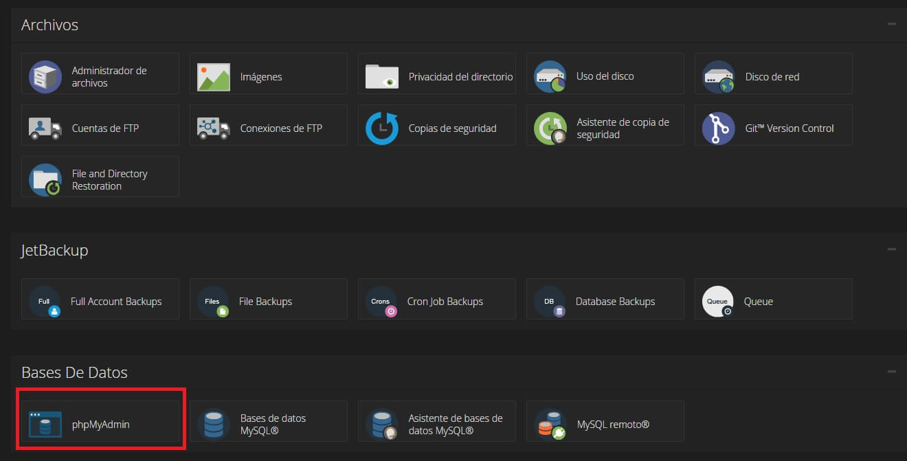Click the Full Account Backups icon

point(45,302)
